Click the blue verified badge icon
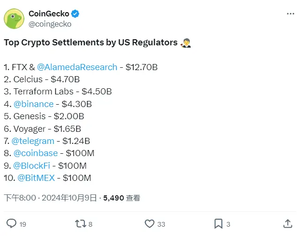297x236 pixels. click(74, 14)
